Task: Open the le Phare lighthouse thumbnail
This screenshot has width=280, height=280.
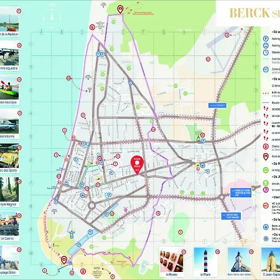Action: tap(205, 262)
